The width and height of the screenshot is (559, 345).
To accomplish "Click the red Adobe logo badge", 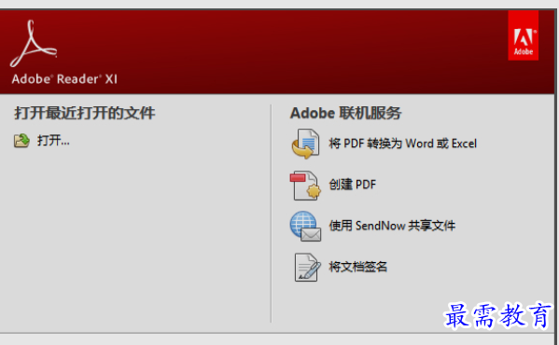I will pos(523,35).
